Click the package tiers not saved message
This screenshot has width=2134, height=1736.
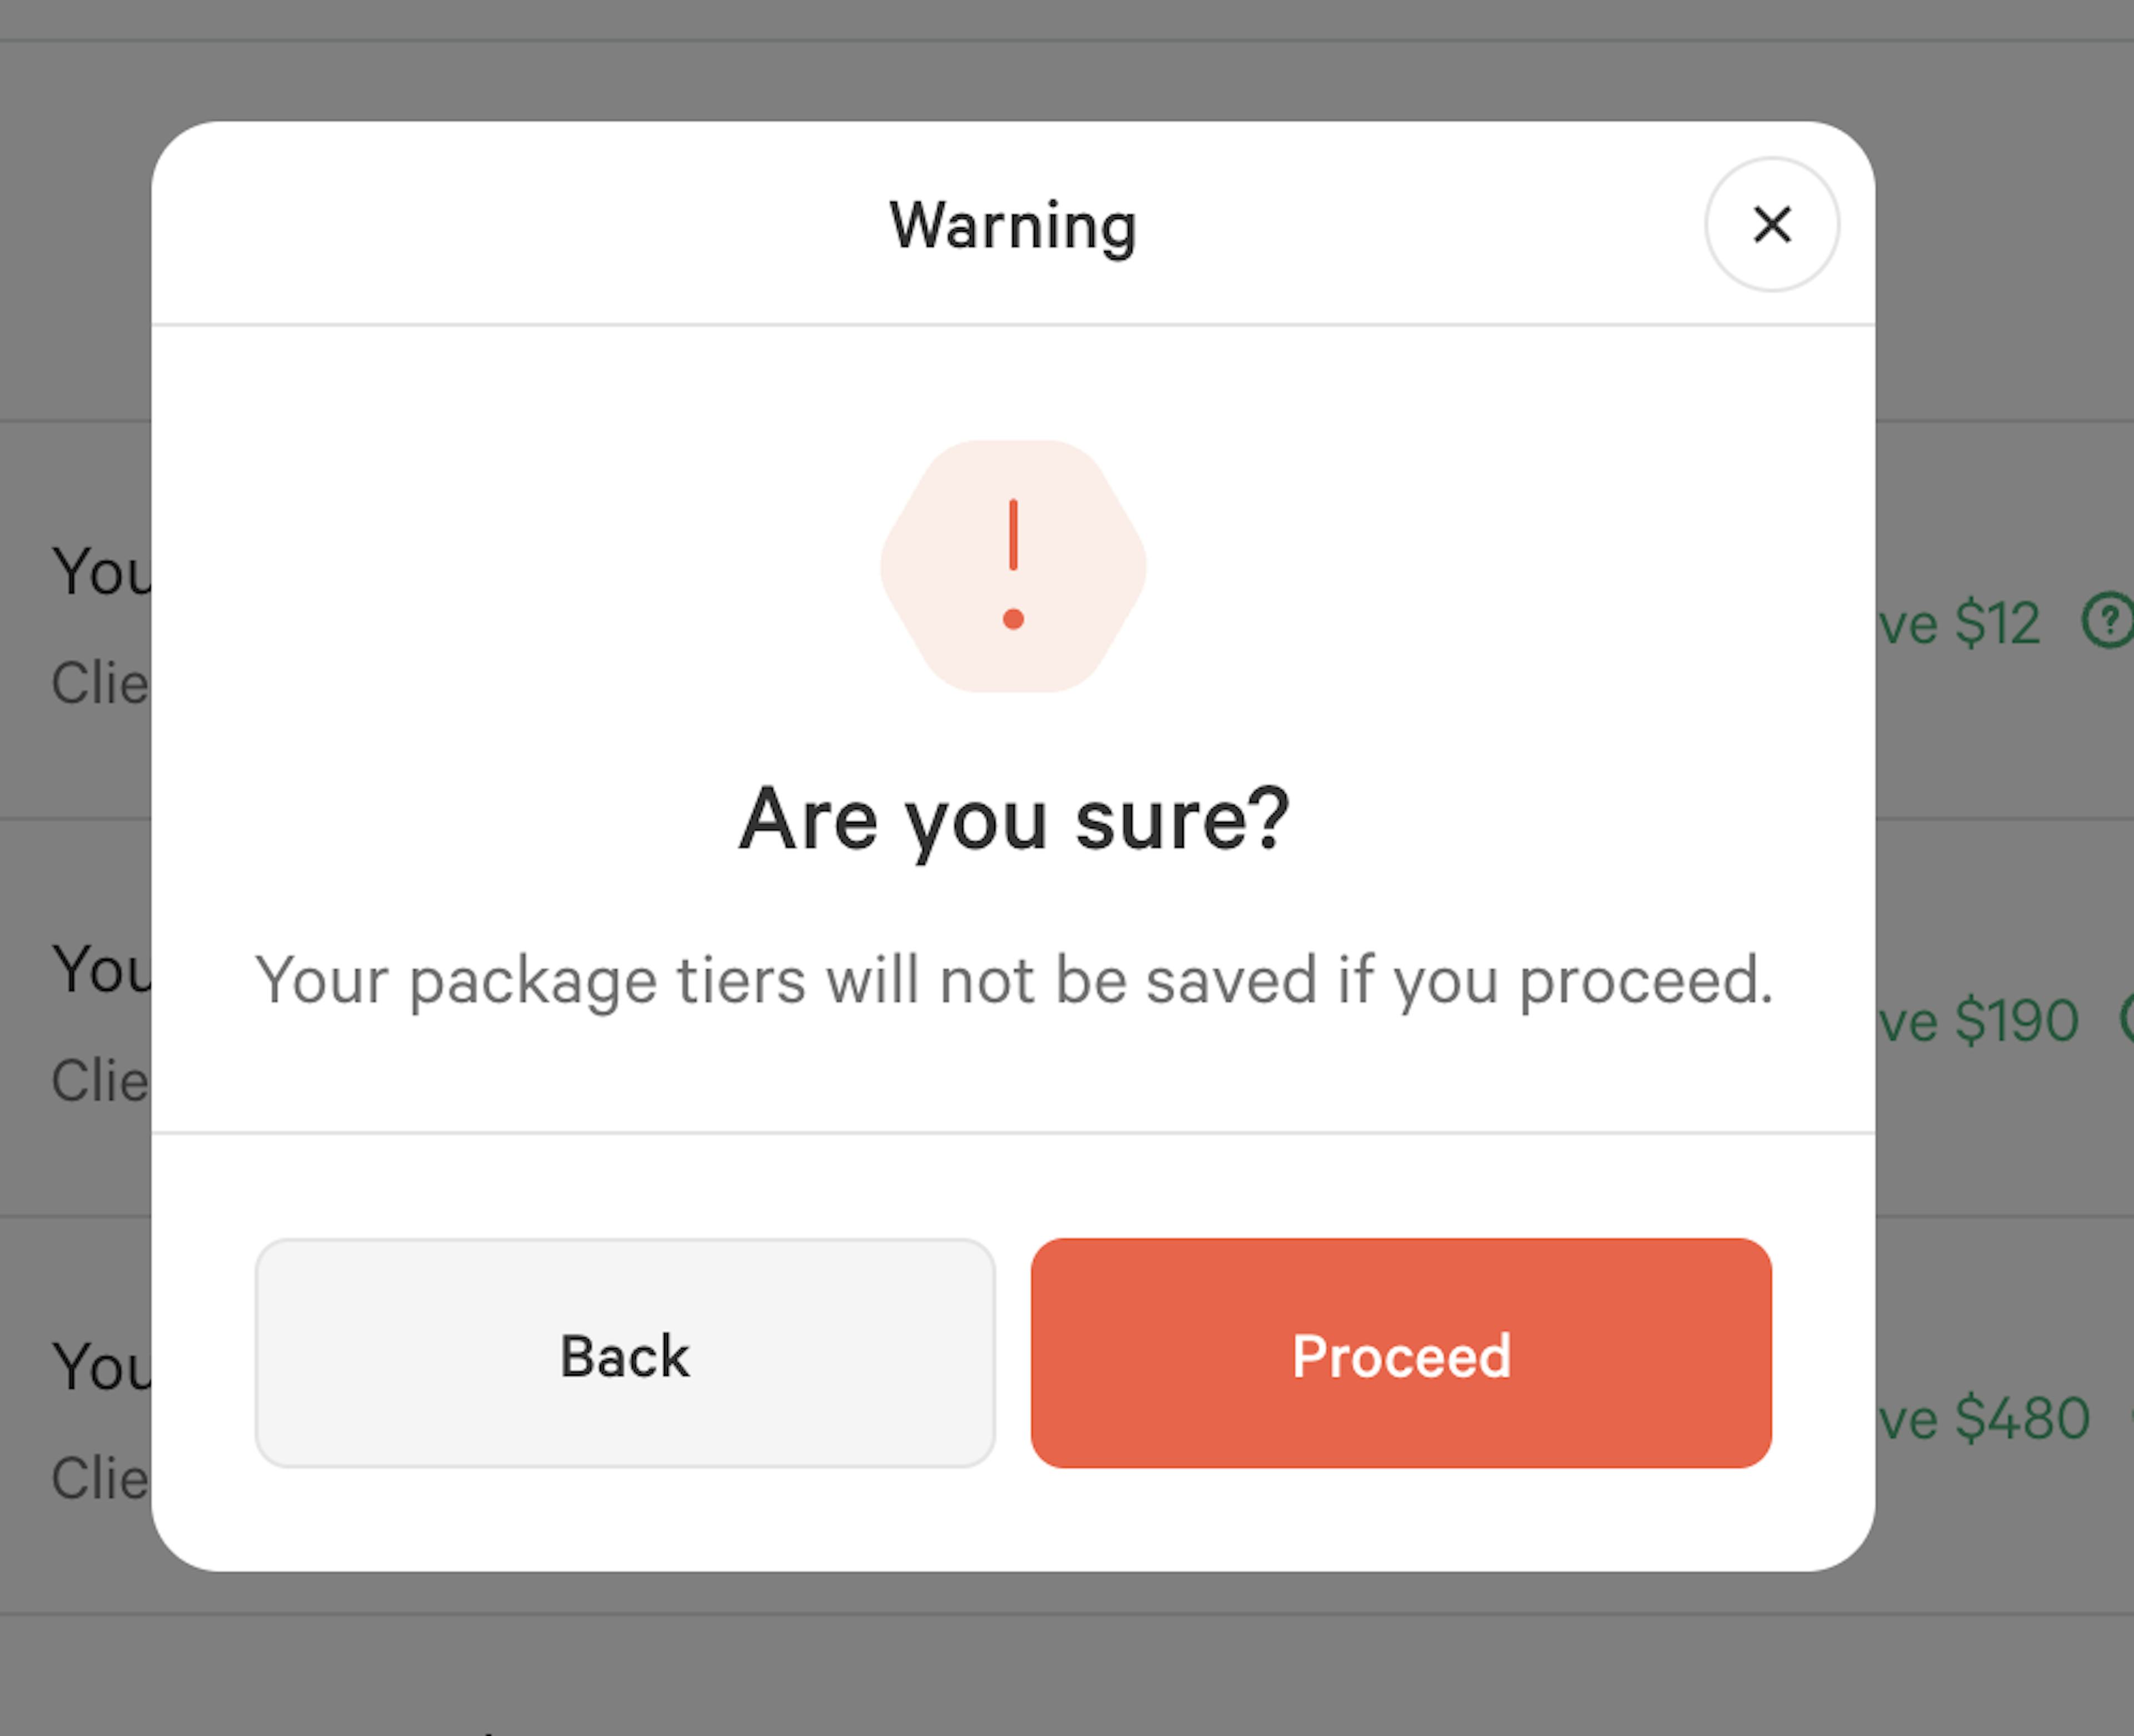(1014, 981)
